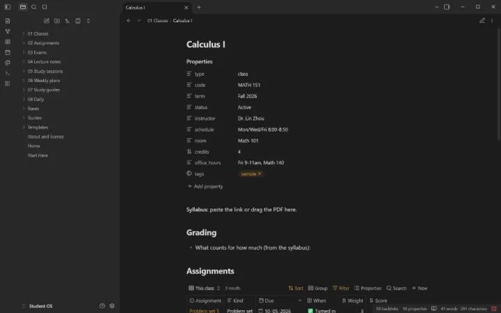Click the new folder icon
The width and height of the screenshot is (501, 313).
(x=57, y=21)
